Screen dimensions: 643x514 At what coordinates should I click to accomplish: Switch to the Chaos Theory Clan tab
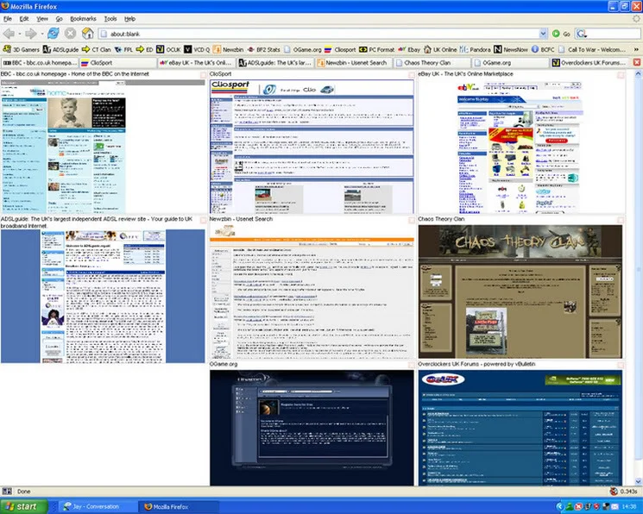(432, 63)
